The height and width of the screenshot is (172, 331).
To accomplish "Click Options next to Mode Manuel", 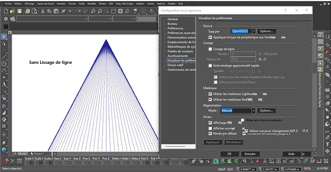I will click(266, 111).
